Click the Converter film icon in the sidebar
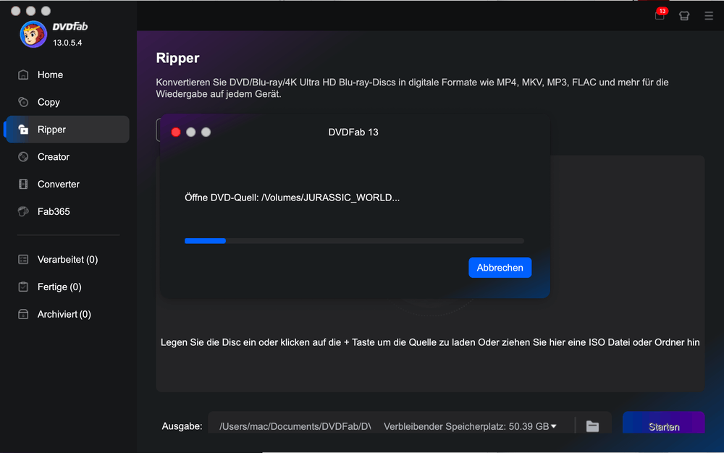 click(23, 184)
